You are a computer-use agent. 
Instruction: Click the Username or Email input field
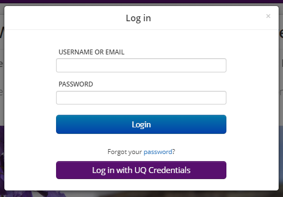pos(141,65)
